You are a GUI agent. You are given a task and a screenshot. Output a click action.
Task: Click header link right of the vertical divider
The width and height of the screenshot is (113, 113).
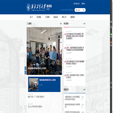(x=83, y=3)
